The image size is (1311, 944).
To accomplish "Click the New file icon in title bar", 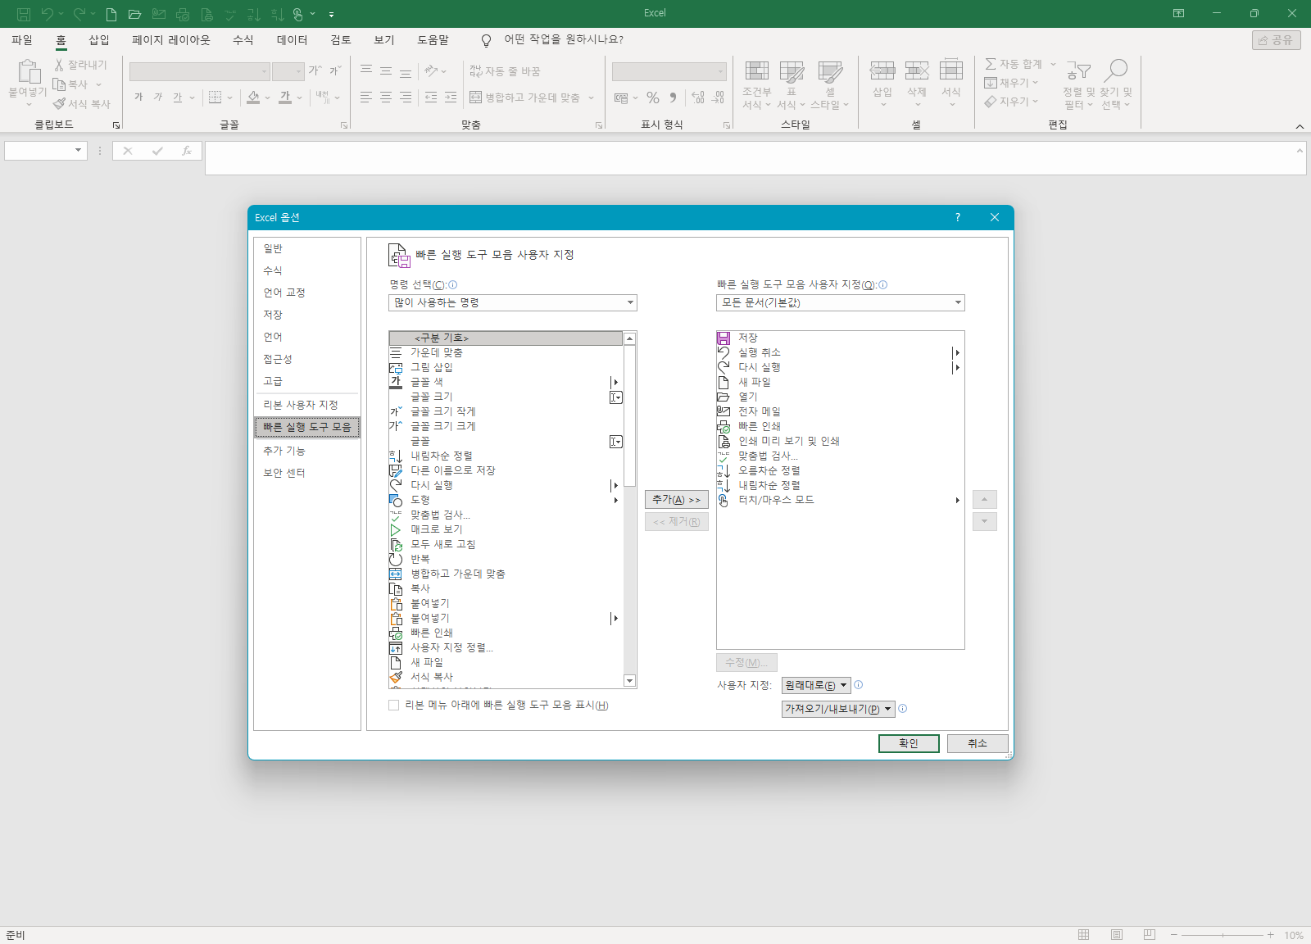I will point(111,14).
